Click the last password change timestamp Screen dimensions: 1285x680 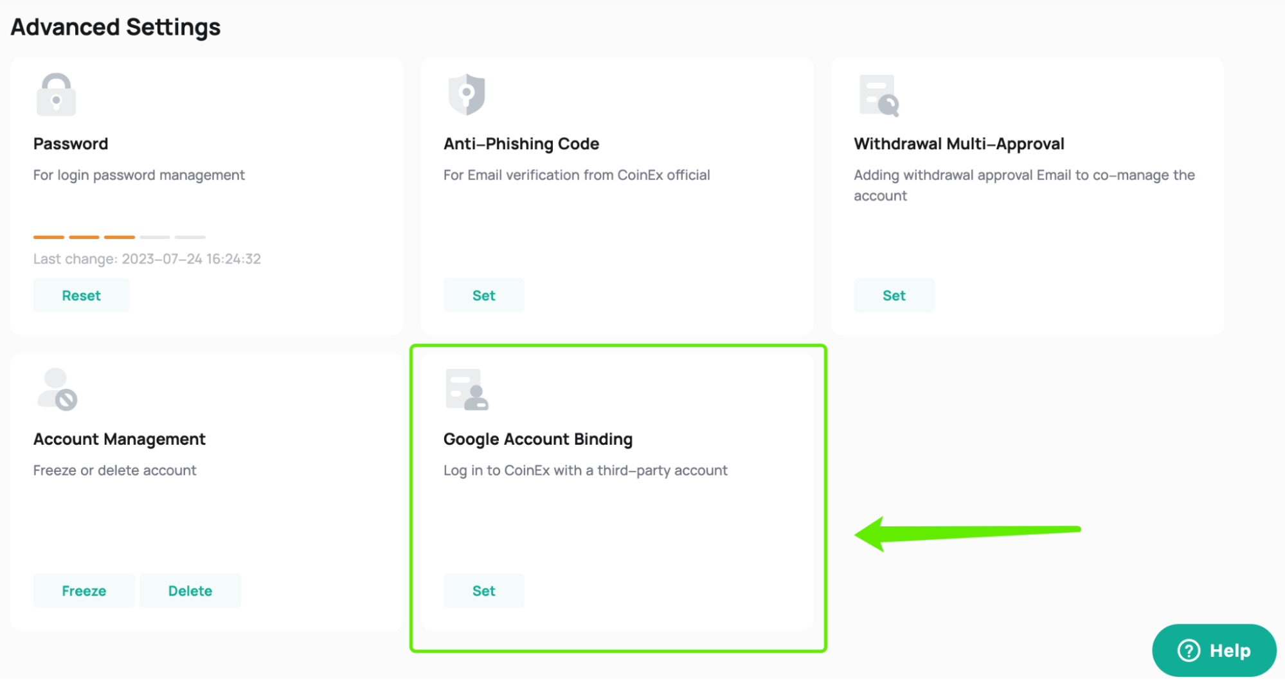[x=147, y=258]
